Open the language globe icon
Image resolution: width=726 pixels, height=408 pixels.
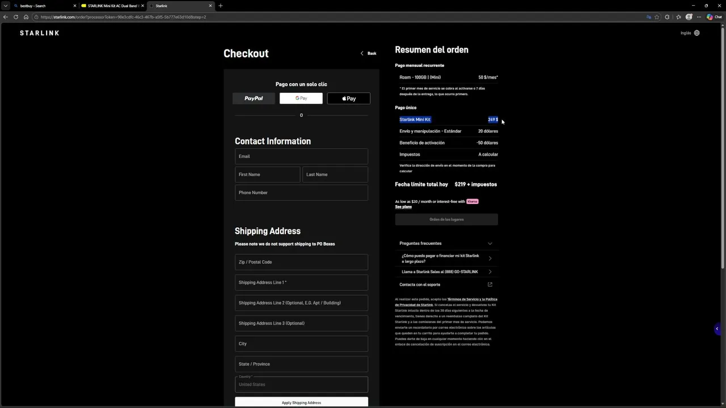click(x=697, y=33)
